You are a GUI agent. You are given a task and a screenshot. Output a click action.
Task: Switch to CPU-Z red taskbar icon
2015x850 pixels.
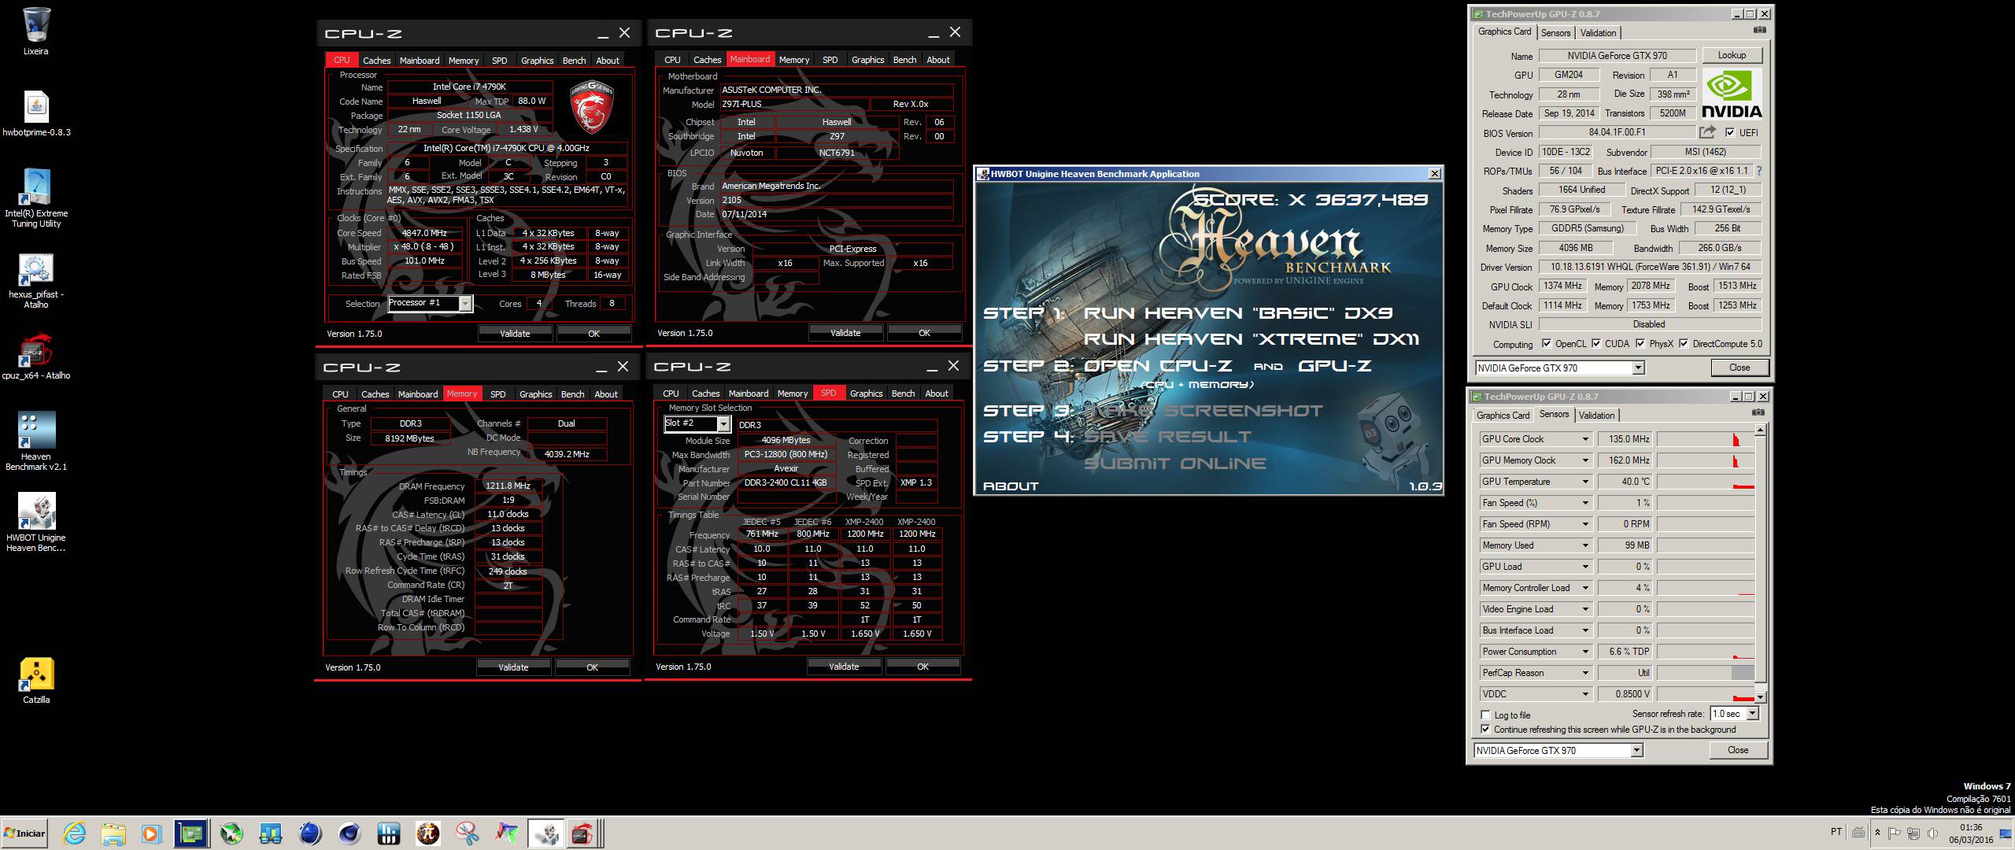[582, 833]
